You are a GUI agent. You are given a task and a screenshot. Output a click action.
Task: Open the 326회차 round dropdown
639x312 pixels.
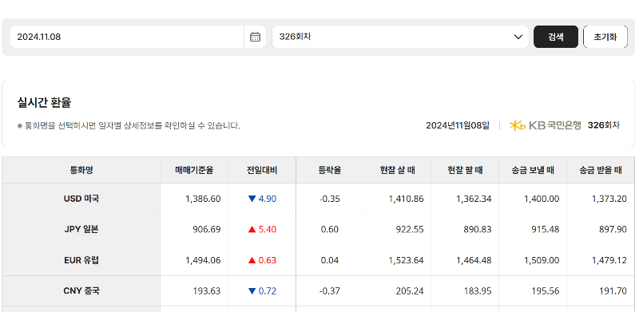coord(400,37)
